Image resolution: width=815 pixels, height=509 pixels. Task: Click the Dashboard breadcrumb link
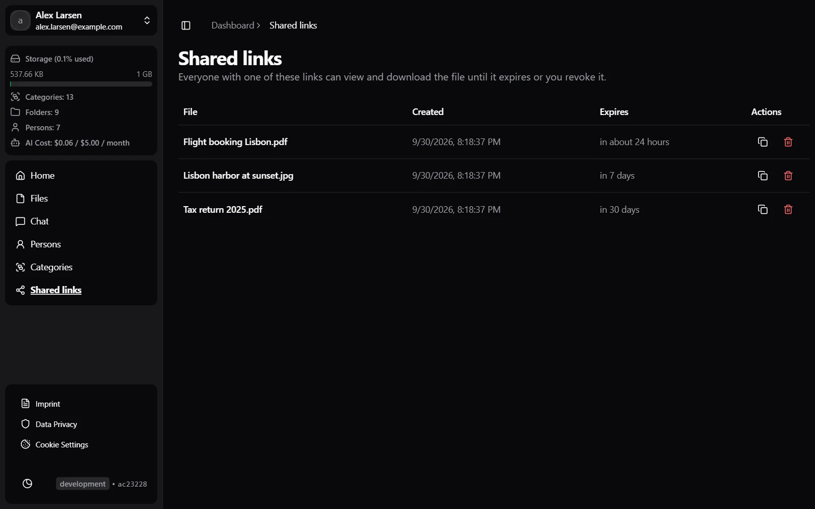click(233, 25)
